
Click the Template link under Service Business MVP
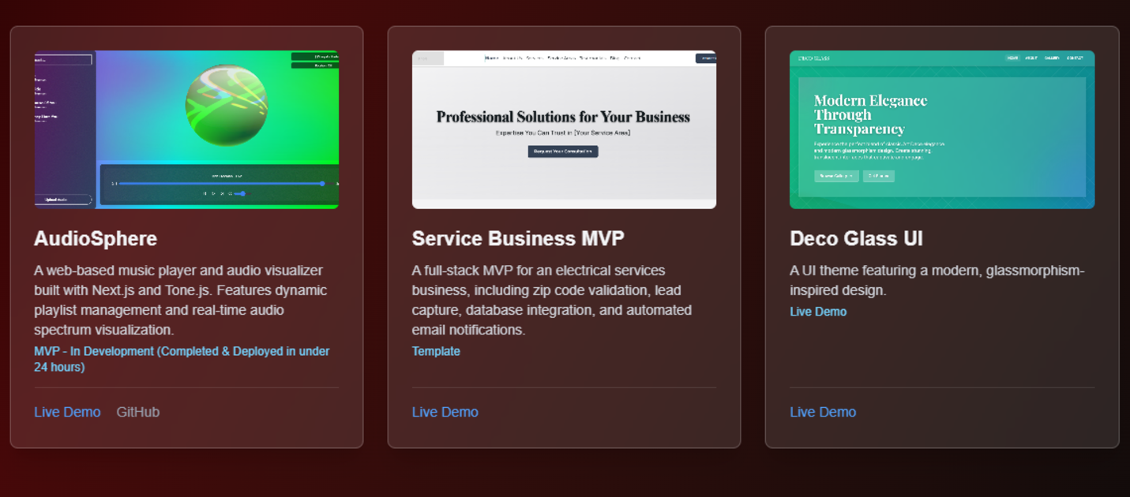435,350
